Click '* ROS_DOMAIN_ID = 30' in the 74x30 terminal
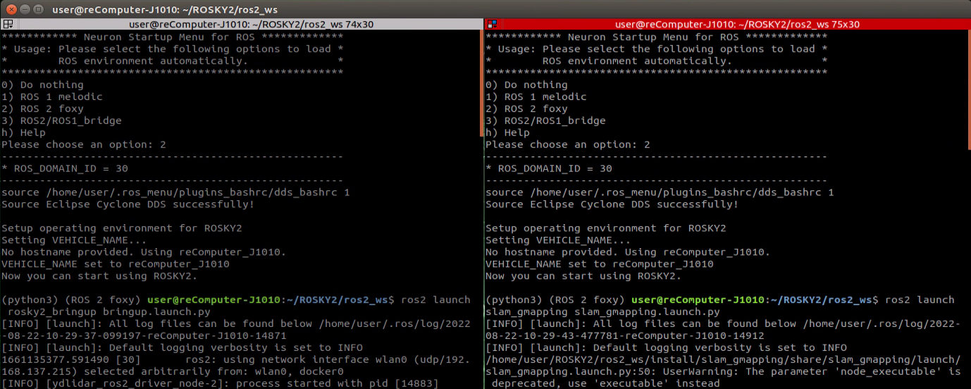971x389 pixels. 65,168
